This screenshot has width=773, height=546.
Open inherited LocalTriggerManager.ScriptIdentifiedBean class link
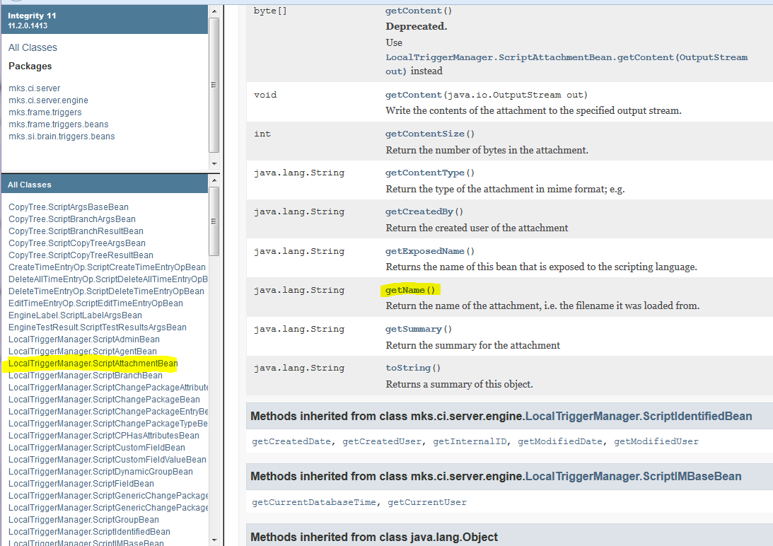pyautogui.click(x=638, y=416)
